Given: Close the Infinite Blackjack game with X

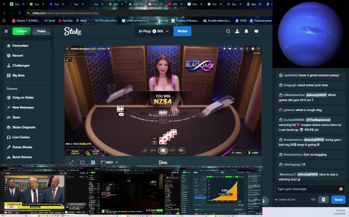Looking at the screenshot, I should pyautogui.click(x=68, y=49).
